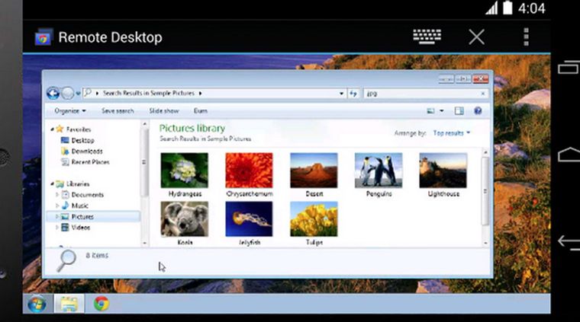Click the file list scrollbar up arrow
Viewport: 580px width, 322px height.
pyautogui.click(x=485, y=152)
